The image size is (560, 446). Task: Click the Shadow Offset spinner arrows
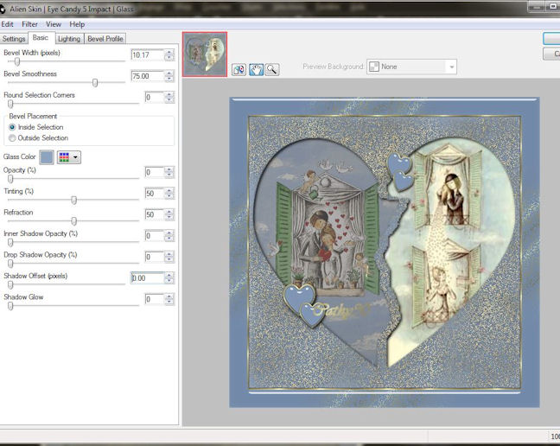tap(169, 278)
